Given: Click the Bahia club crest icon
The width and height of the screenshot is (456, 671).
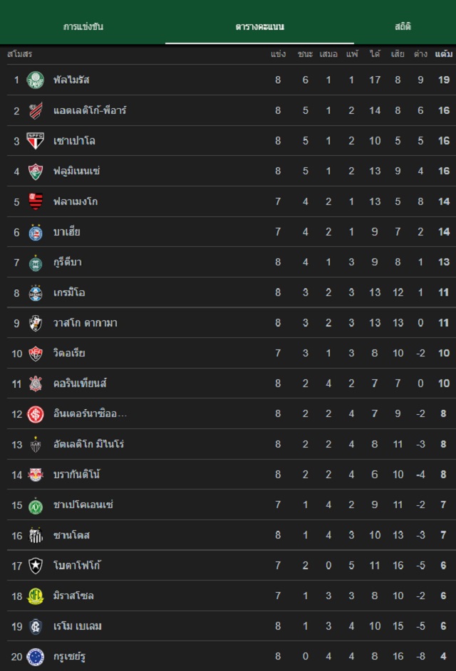Looking at the screenshot, I should [x=35, y=232].
